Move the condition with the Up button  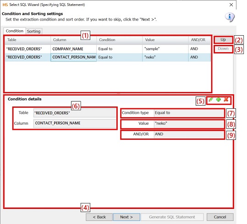coord(223,40)
